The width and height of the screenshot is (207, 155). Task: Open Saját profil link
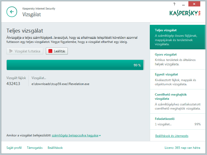(x=14, y=148)
